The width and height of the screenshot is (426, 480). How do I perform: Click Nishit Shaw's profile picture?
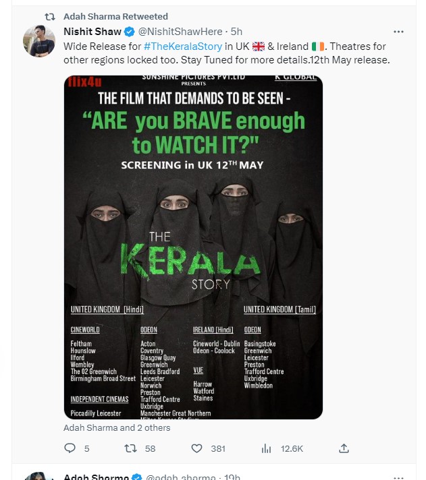pos(39,42)
